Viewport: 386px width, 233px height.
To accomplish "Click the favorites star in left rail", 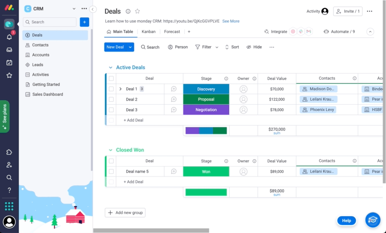I will coord(9,75).
